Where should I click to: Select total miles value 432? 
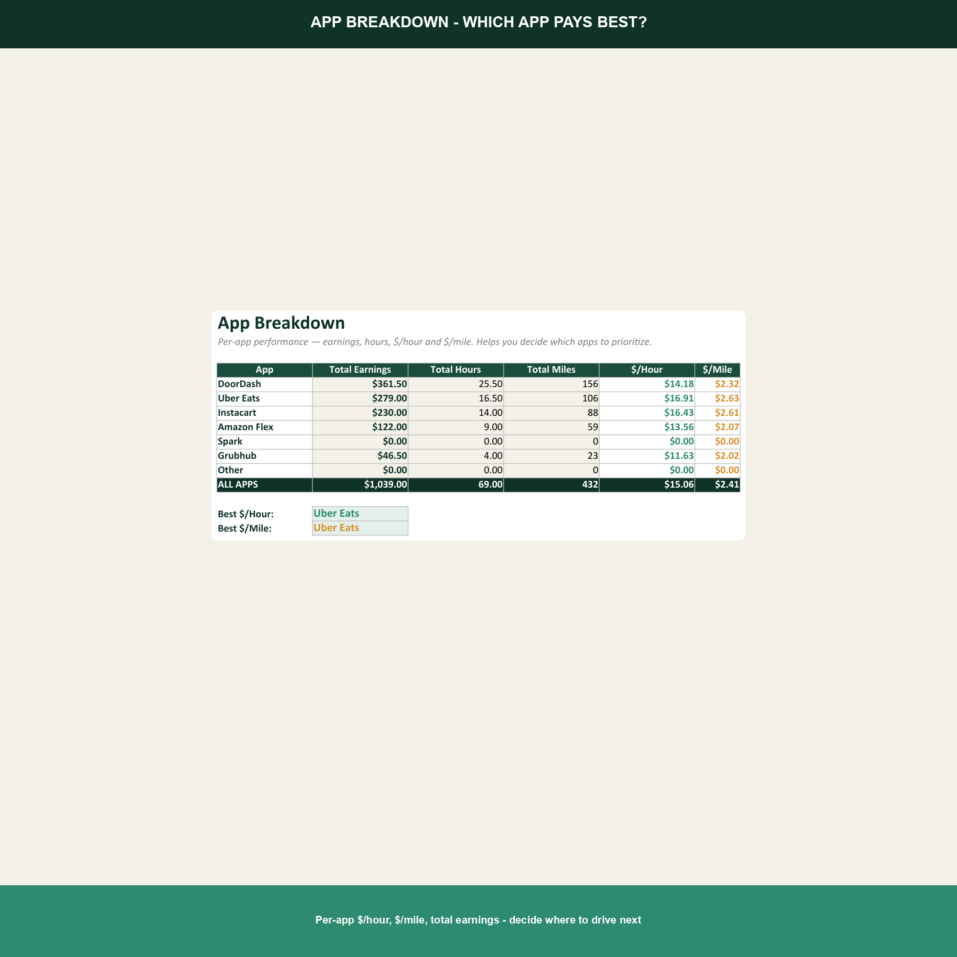(x=551, y=485)
